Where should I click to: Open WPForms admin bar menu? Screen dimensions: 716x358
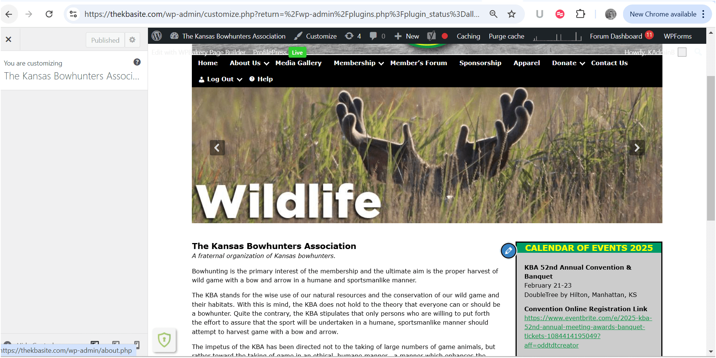pyautogui.click(x=677, y=36)
